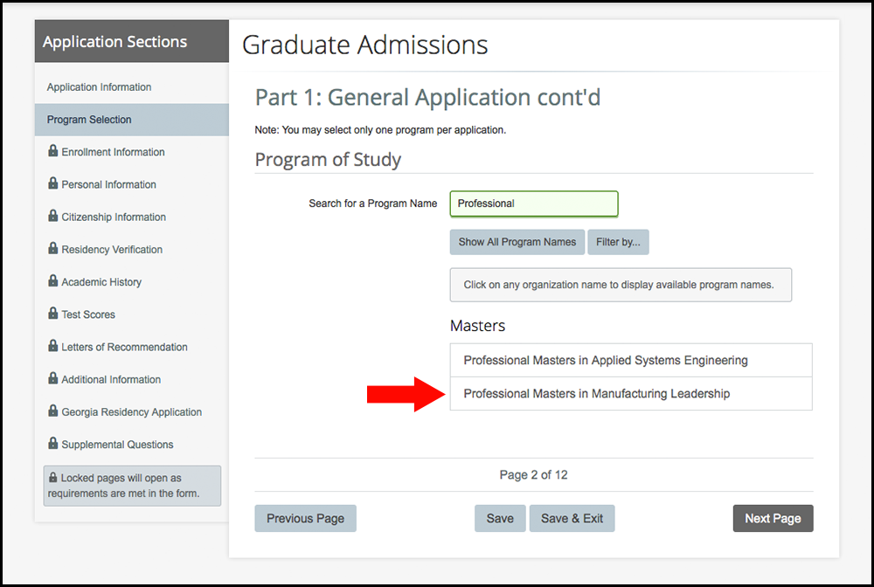874x587 pixels.
Task: Click the Save button
Action: 500,518
